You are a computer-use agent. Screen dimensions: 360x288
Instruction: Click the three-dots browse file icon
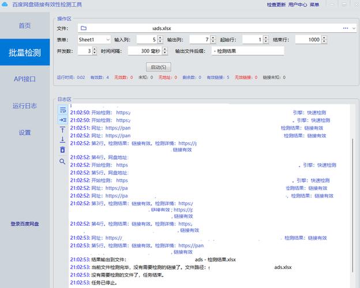point(346,28)
